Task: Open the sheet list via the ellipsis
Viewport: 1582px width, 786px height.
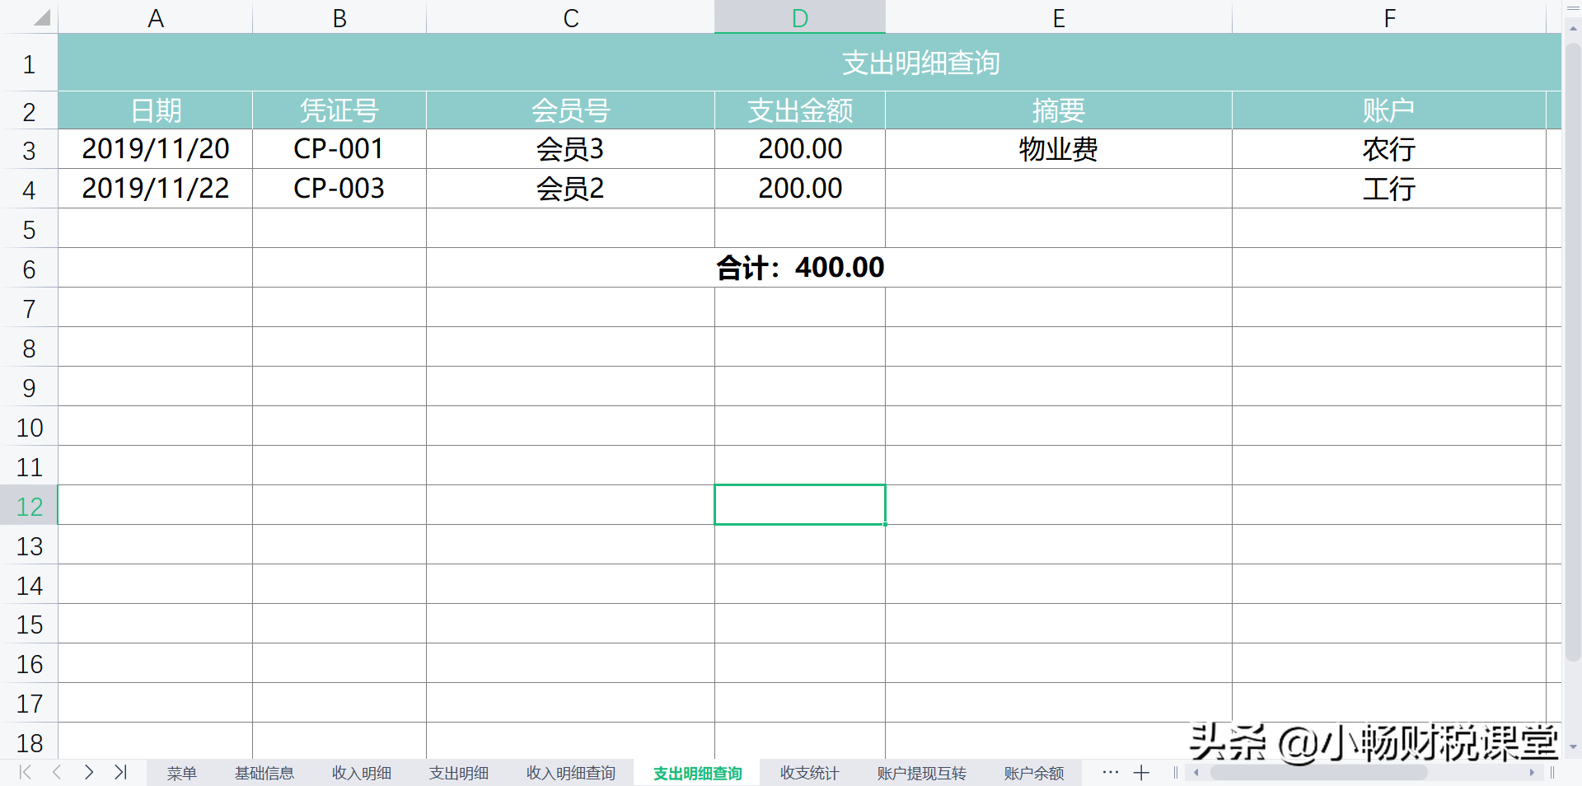Action: point(1109,773)
